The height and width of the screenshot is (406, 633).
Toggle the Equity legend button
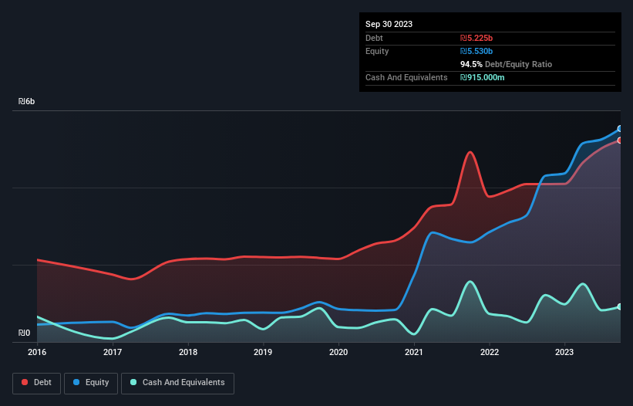[91, 383]
